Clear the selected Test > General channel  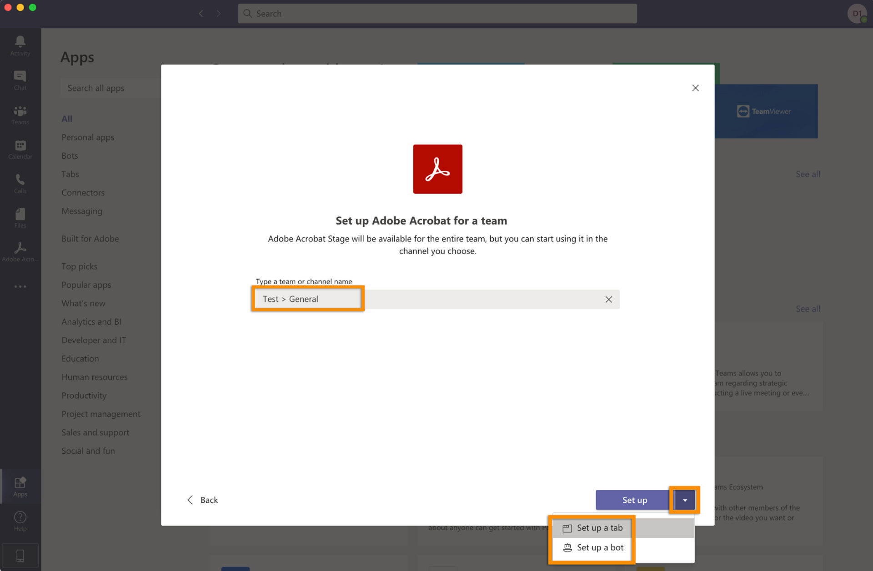(x=608, y=299)
